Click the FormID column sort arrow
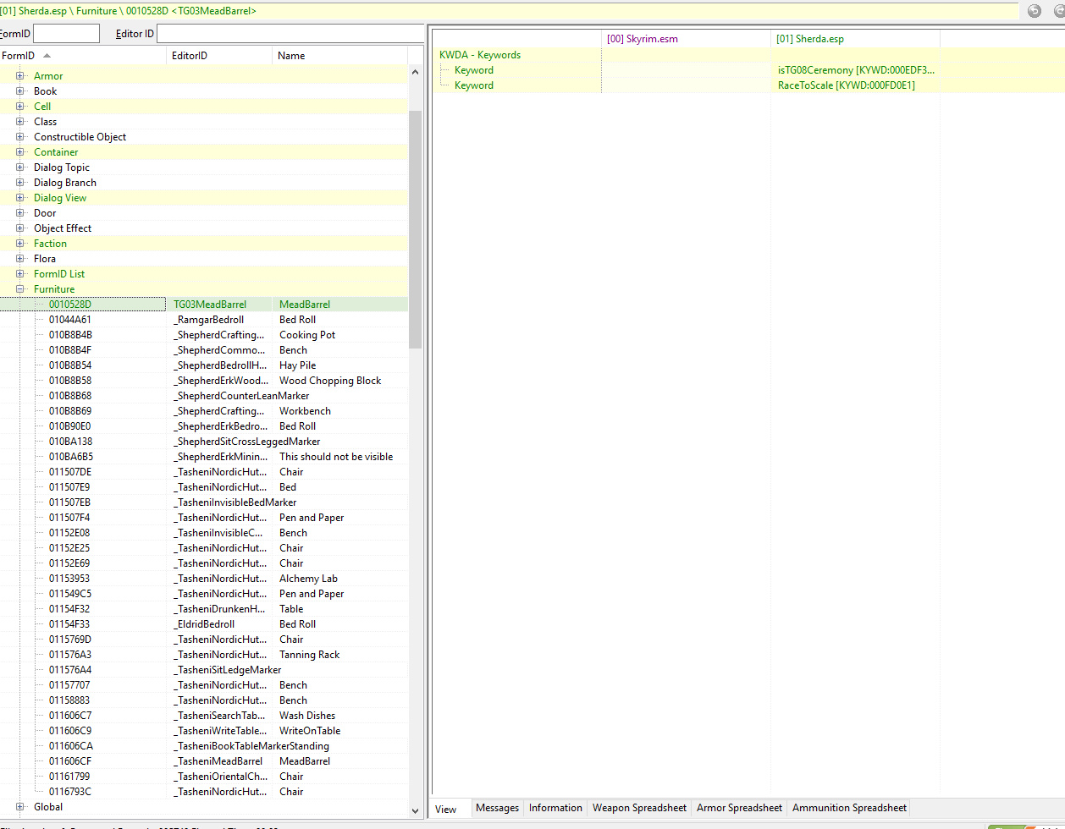The width and height of the screenshot is (1065, 829). 47,56
